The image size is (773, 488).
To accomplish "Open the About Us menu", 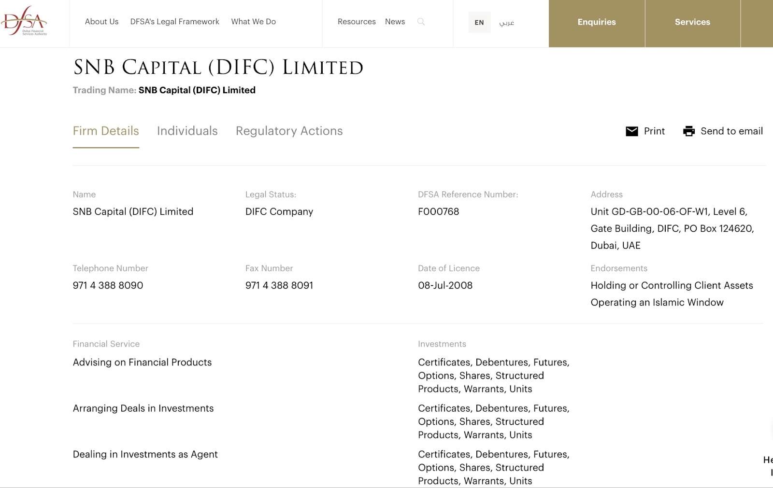I will pyautogui.click(x=101, y=22).
